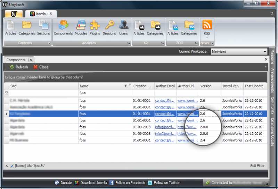The height and width of the screenshot is (189, 278).
Task: Open Sections in the Contents group
Action: (x=43, y=28)
